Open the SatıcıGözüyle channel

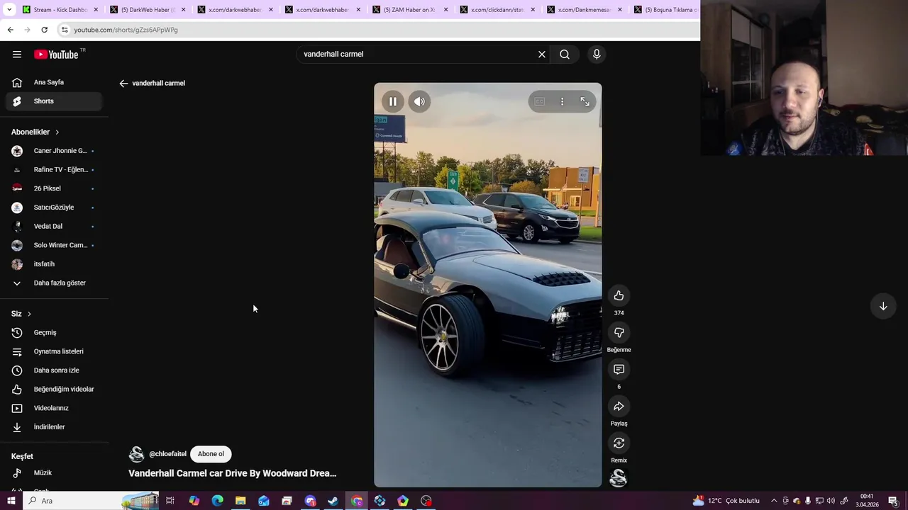coord(55,208)
